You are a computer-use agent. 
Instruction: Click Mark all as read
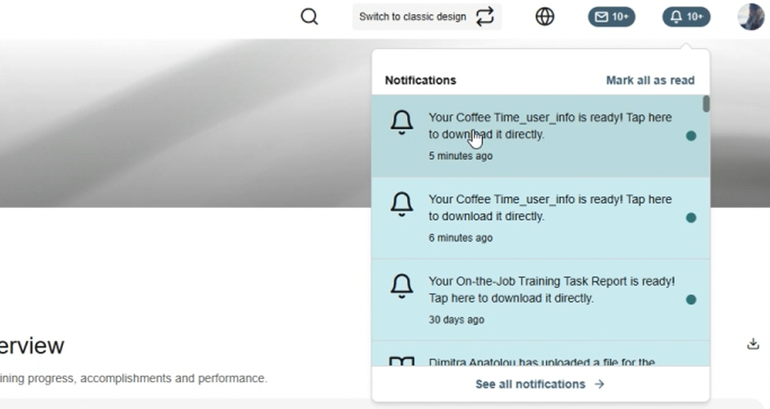650,80
